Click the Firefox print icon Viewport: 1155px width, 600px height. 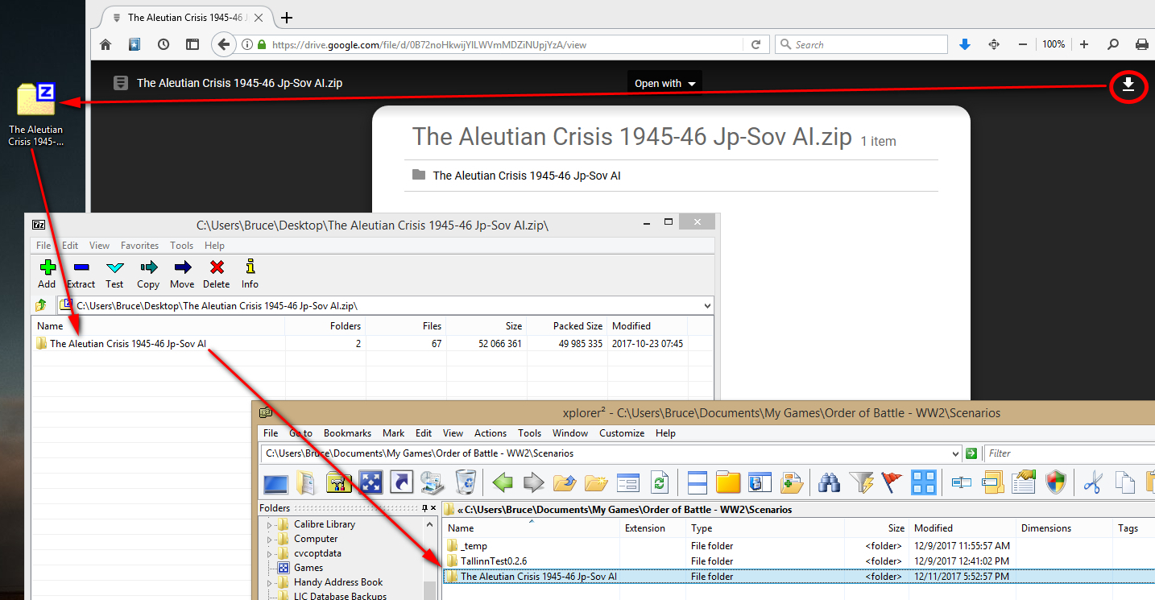[1141, 44]
